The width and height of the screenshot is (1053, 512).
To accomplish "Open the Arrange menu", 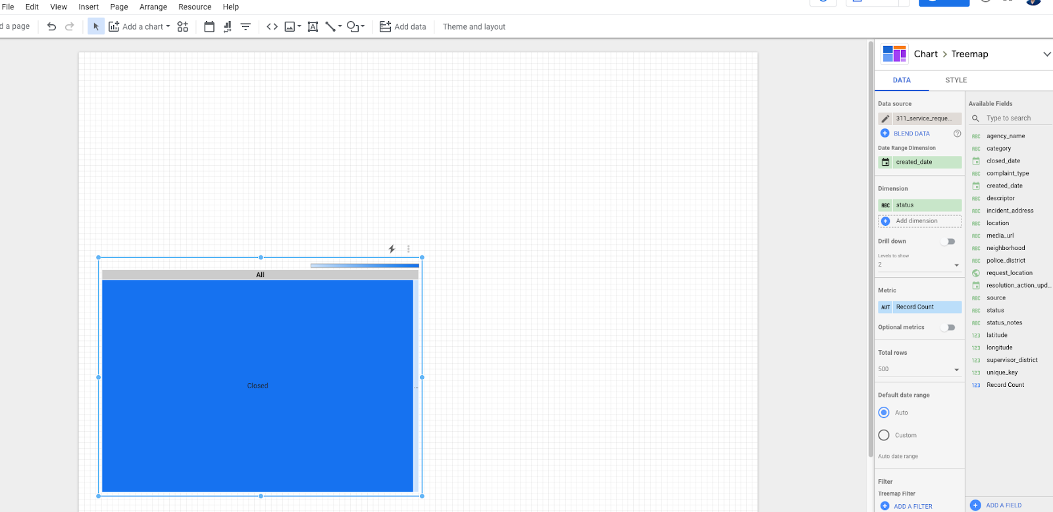I will point(153,7).
